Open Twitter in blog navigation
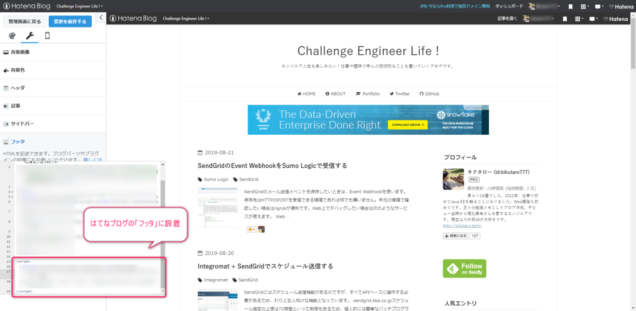This screenshot has height=311, width=636. 400,94
